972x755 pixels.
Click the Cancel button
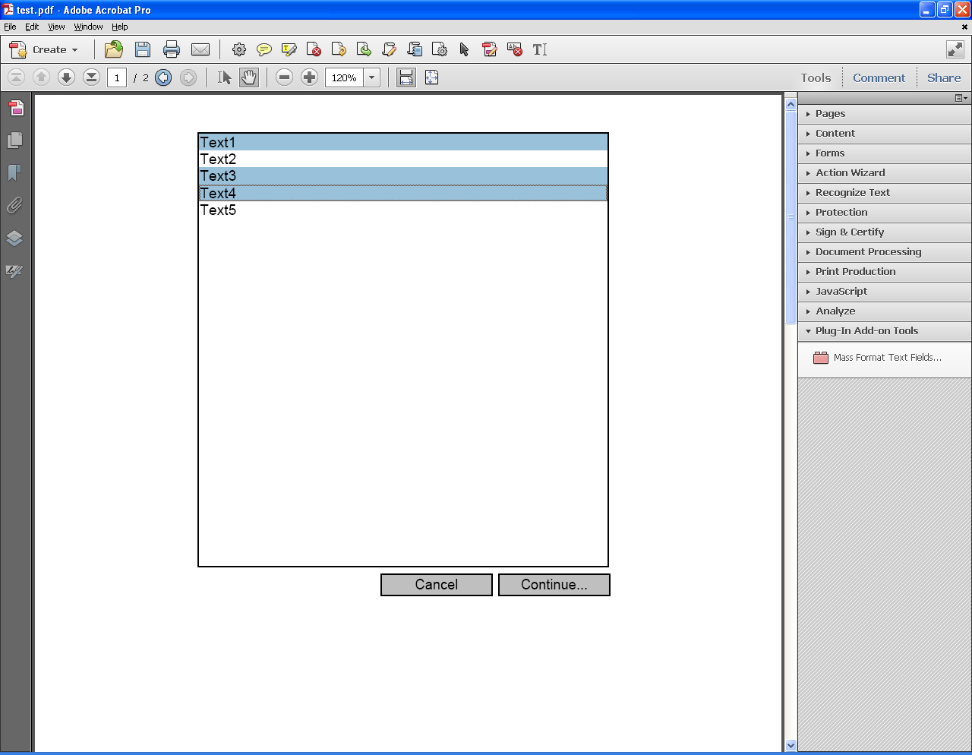(x=436, y=585)
